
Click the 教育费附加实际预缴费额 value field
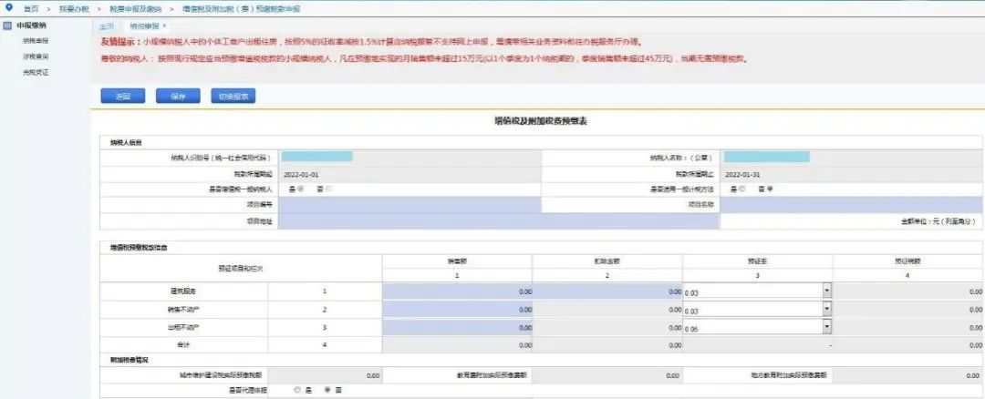point(607,375)
